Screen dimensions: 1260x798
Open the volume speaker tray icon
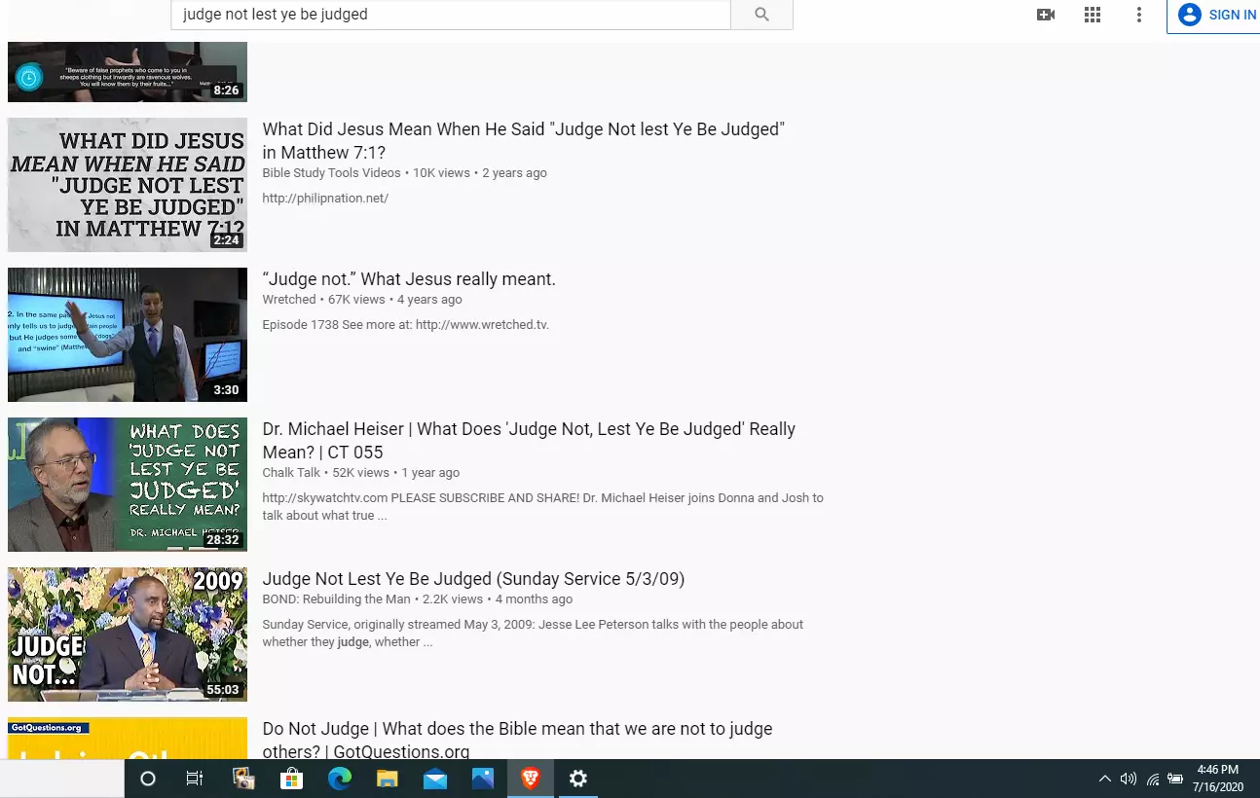1129,779
